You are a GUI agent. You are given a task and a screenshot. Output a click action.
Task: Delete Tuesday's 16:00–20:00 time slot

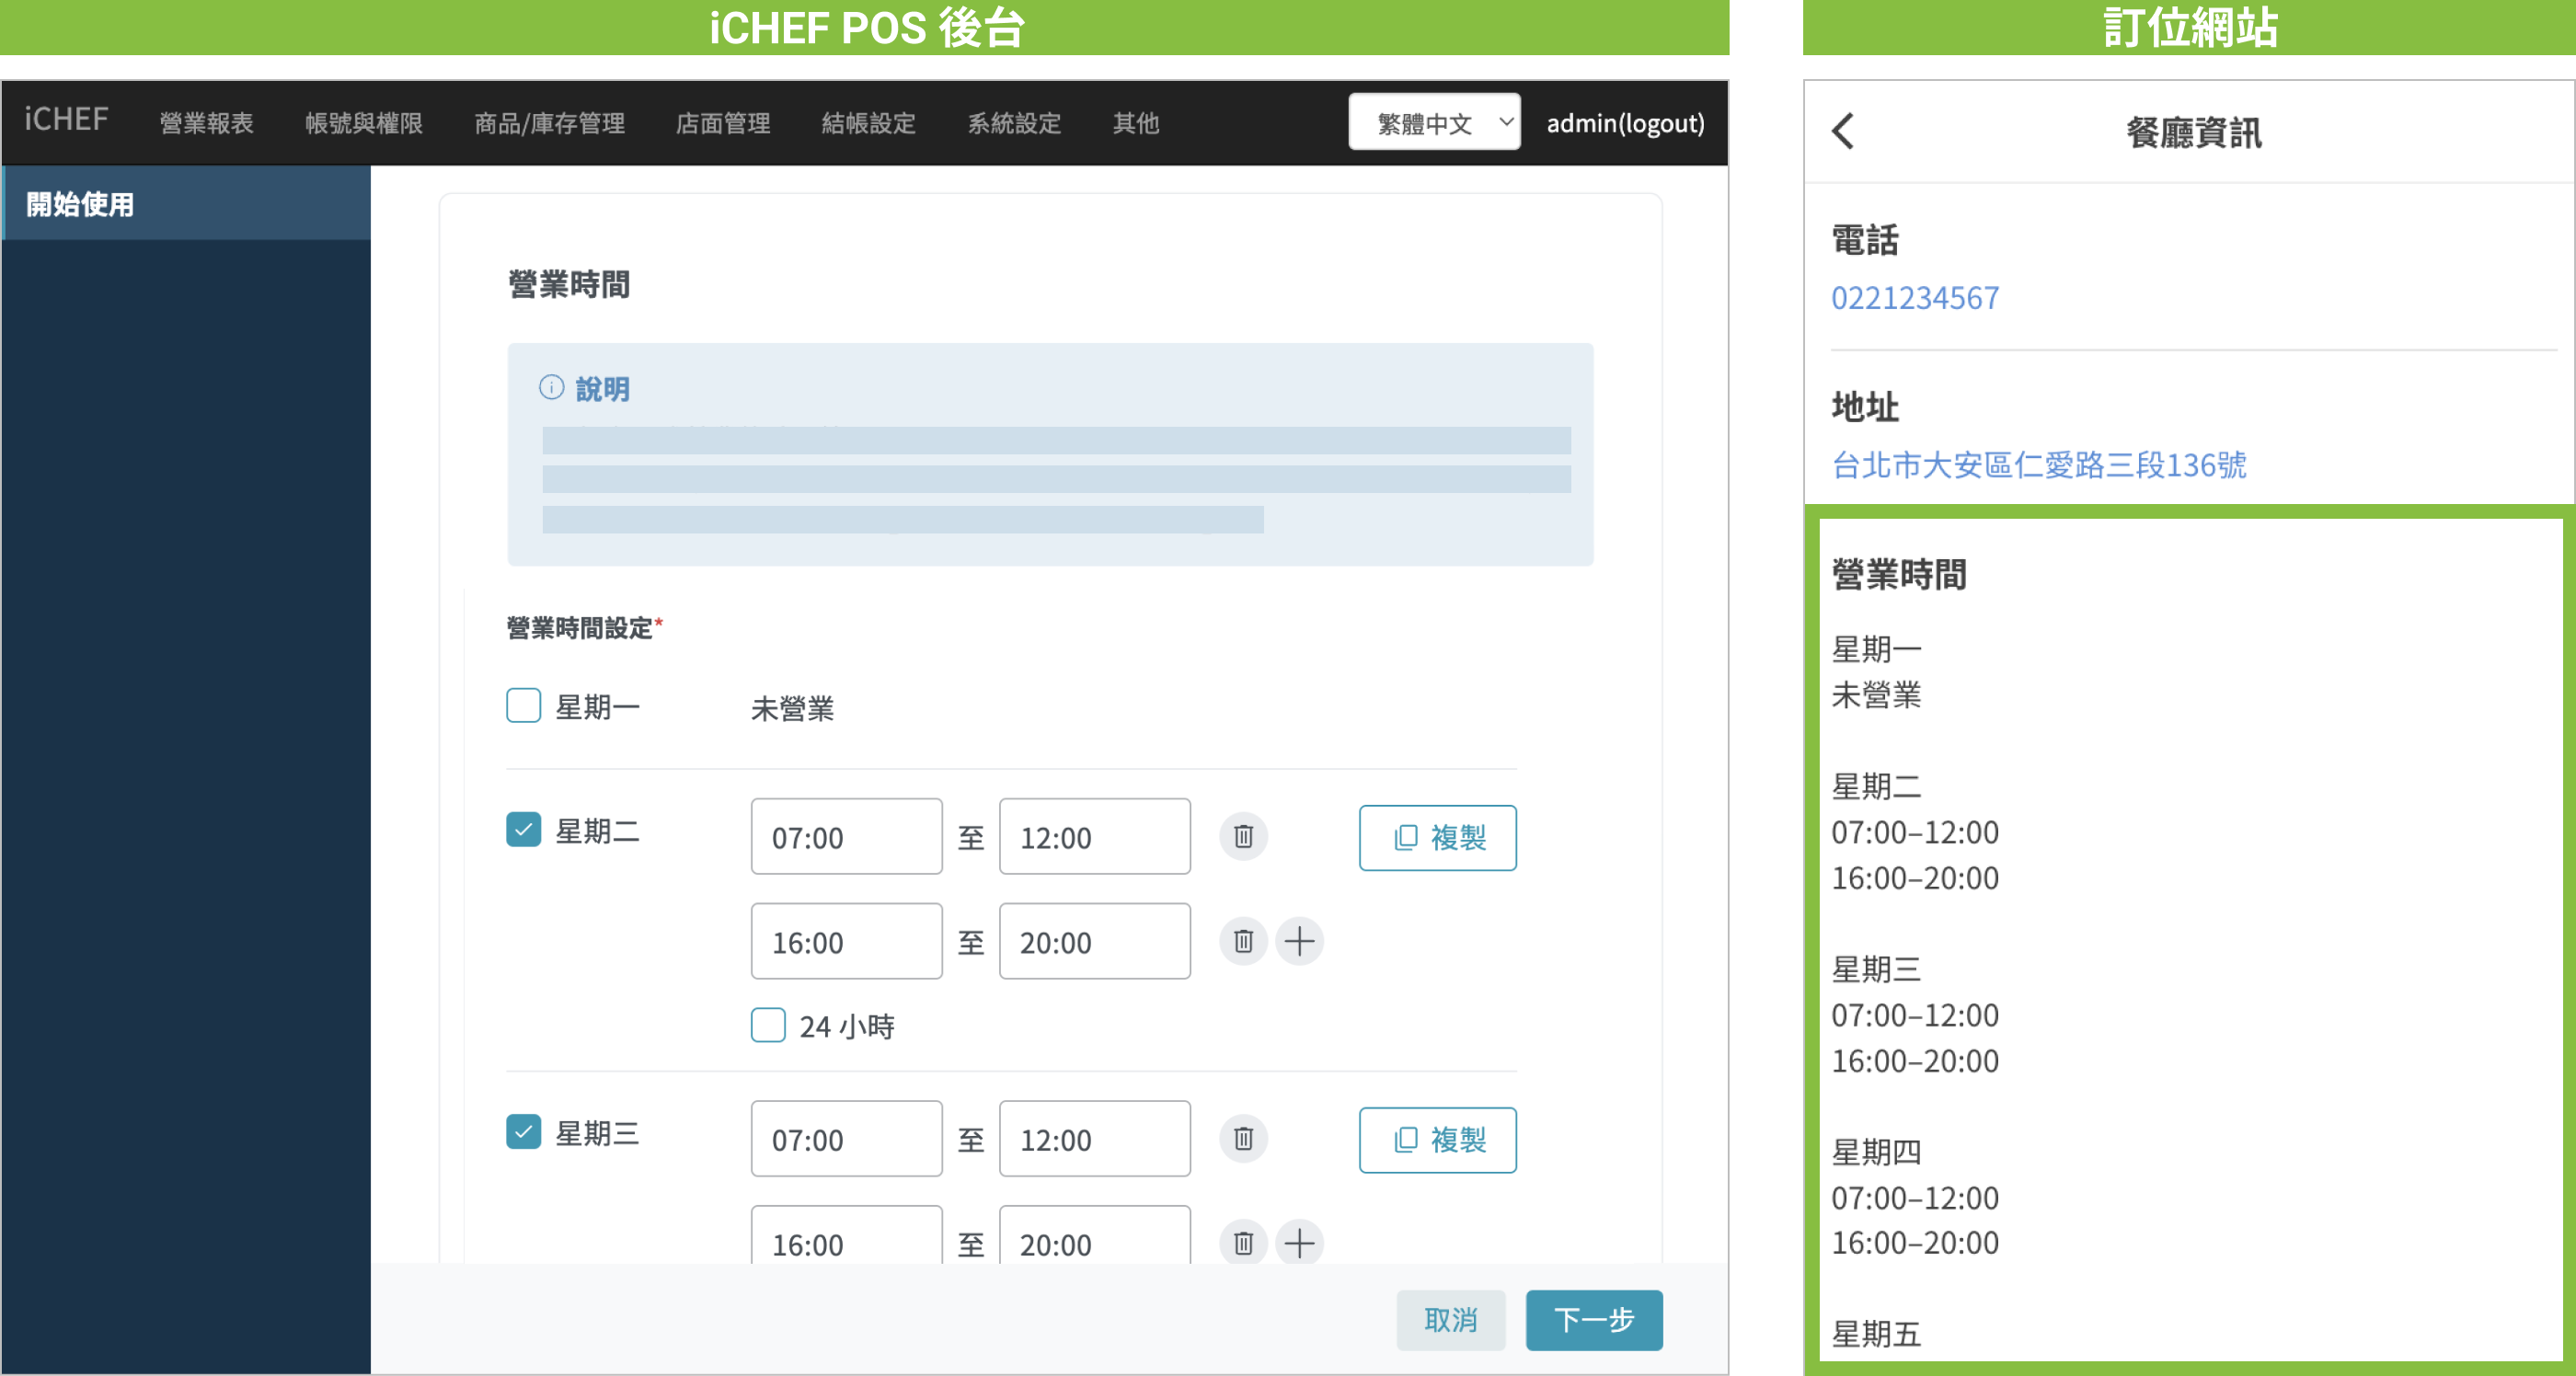click(1242, 941)
